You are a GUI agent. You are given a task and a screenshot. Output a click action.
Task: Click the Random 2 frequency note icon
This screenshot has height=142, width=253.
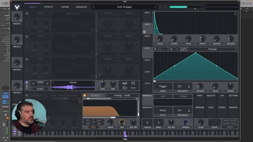189,110
